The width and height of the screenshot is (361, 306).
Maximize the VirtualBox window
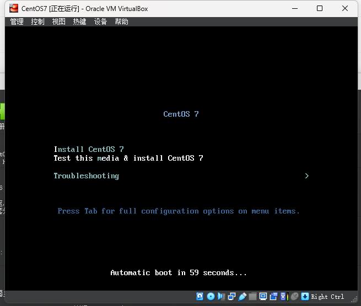coord(320,8)
